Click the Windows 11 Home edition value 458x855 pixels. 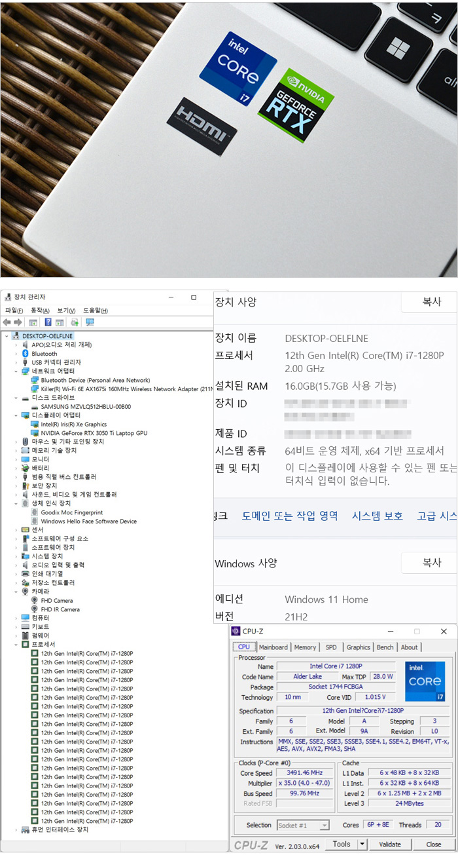(x=326, y=599)
